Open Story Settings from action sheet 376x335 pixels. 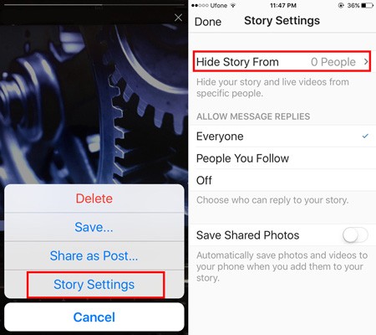[x=94, y=285]
